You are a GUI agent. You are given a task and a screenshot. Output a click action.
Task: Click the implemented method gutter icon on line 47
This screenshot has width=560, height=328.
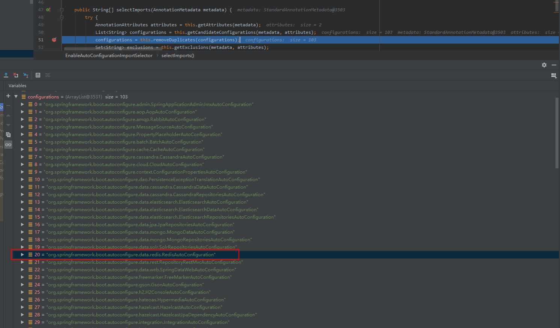pyautogui.click(x=48, y=10)
